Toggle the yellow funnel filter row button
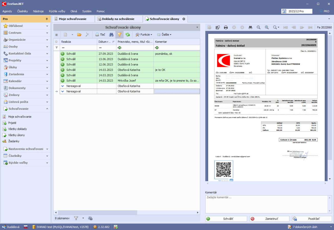The width and height of the screenshot is (334, 230). click(x=119, y=34)
